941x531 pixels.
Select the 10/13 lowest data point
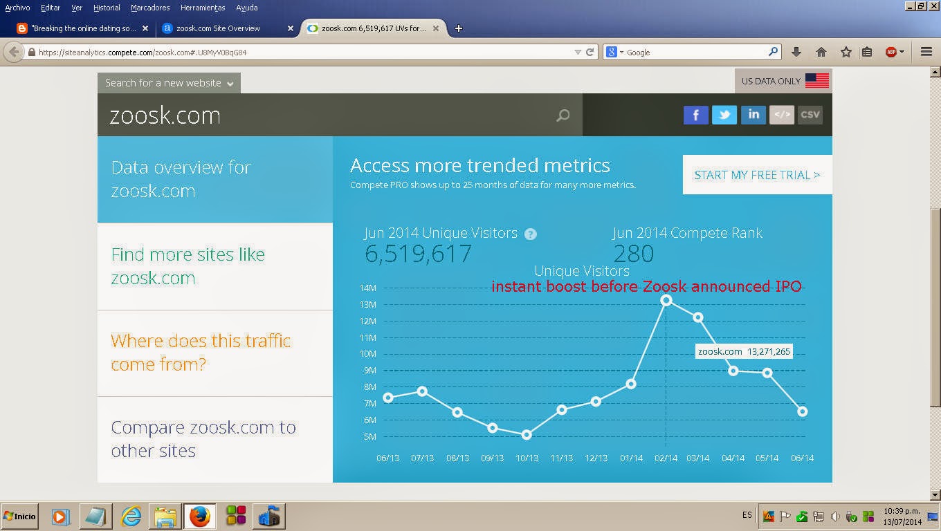527,435
